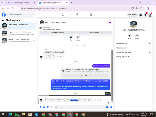The width and height of the screenshot is (156, 117).
Task: Open Chrome profile icon
Action: 148,8
